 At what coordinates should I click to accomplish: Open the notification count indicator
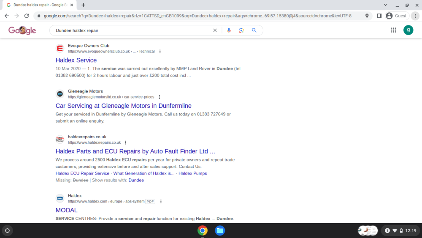pos(387,230)
